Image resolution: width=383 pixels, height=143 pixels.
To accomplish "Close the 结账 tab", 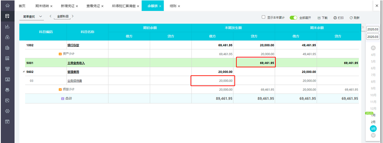I will 179,6.
